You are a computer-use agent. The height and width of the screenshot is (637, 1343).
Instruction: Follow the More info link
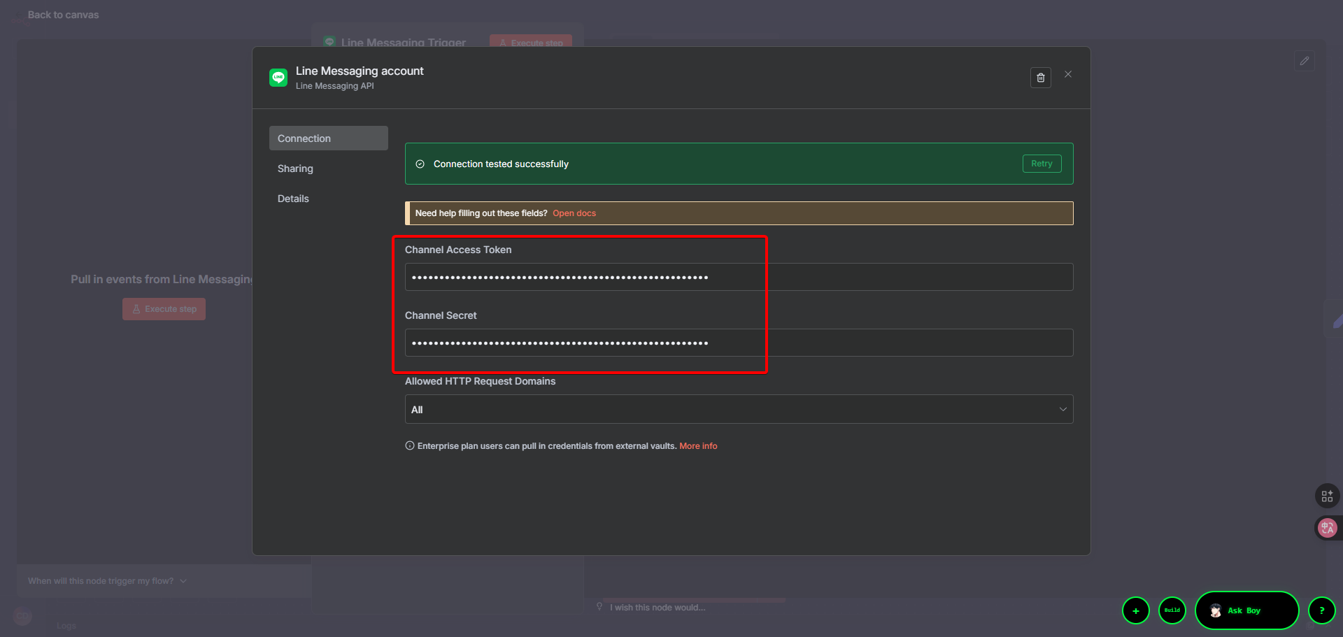tap(698, 446)
